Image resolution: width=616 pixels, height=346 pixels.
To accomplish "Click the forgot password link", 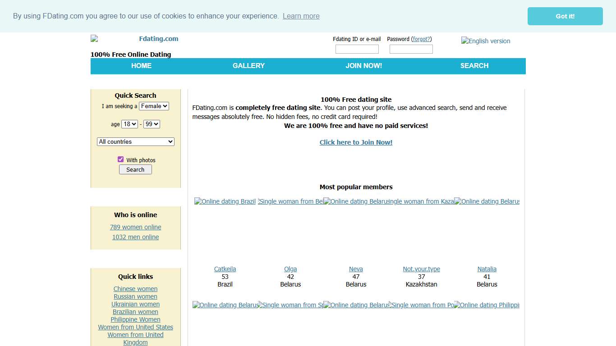I will coord(422,39).
